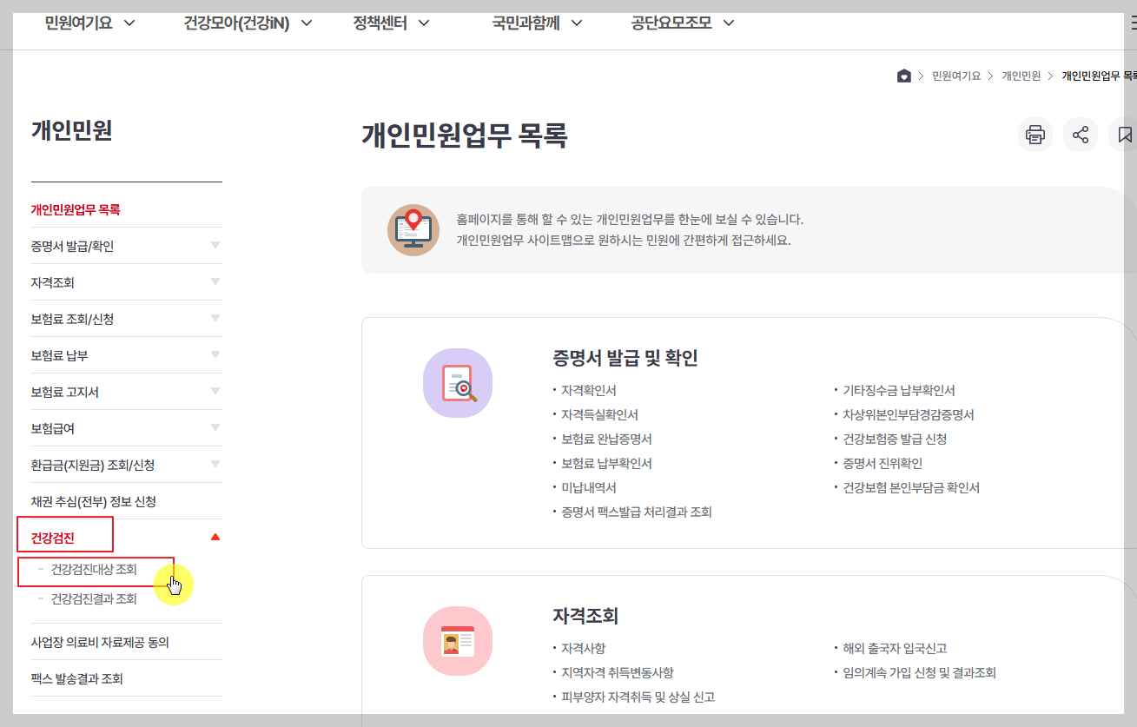This screenshot has width=1137, height=727.
Task: Click the 개인민원업무 목록 page title
Action: [465, 135]
